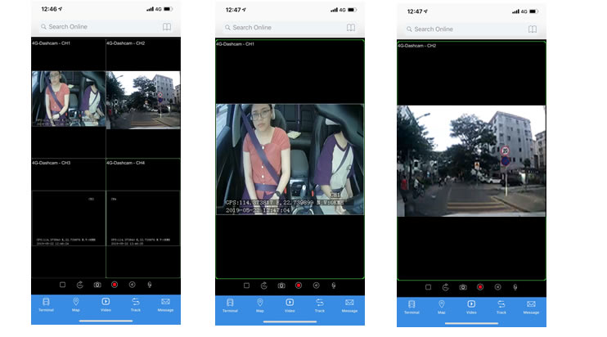
Task: Tap the magnifier search icon on the CH1 full-view screen
Action: click(x=227, y=28)
